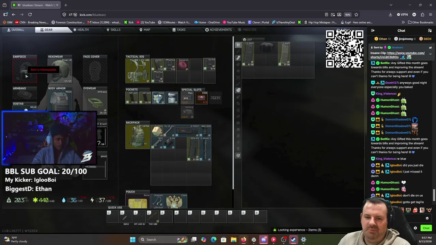Send message with the green Chat button
Screen dimensions: 436x245
[426, 228]
